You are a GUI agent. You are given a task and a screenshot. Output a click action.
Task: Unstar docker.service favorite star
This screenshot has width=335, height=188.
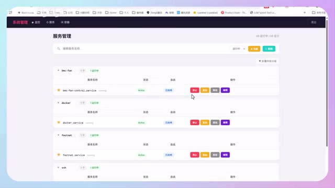click(59, 123)
